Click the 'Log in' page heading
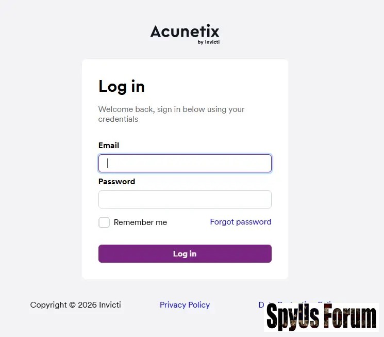This screenshot has width=384, height=337. tap(122, 87)
